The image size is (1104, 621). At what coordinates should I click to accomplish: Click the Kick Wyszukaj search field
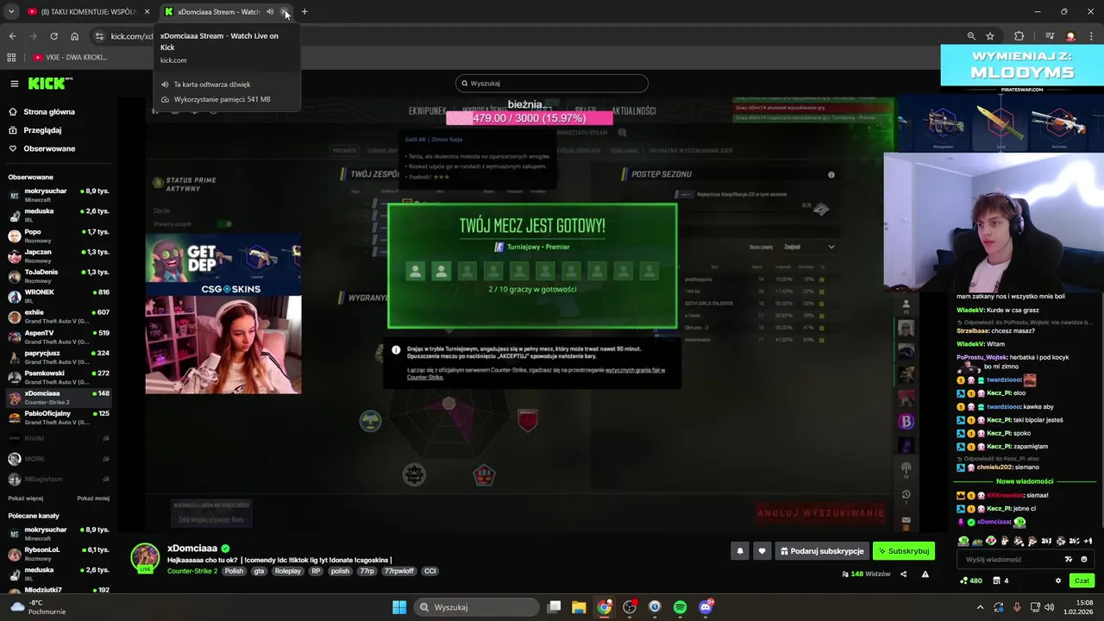pos(552,84)
